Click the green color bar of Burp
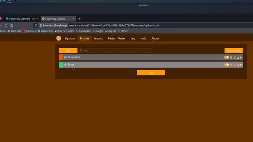Screen dimensions: 253x142 (x=61, y=65)
